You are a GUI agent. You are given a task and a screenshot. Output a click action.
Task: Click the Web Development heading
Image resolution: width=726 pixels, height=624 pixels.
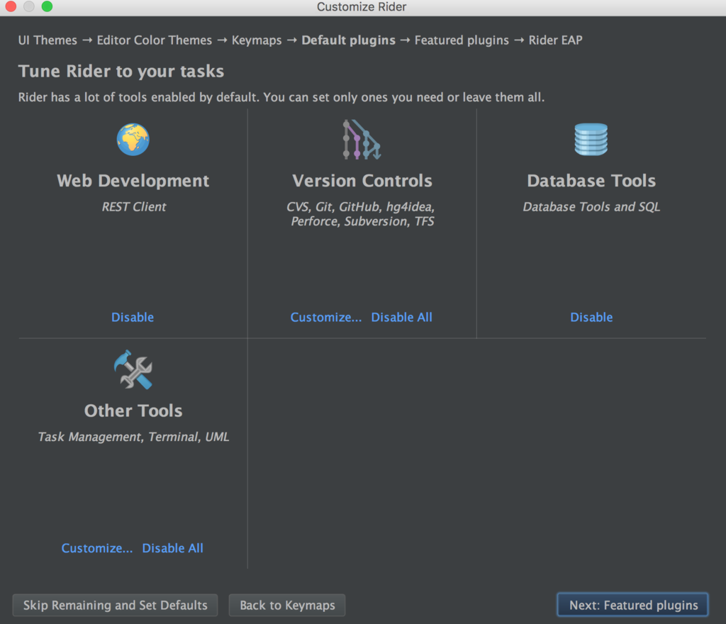tap(133, 181)
